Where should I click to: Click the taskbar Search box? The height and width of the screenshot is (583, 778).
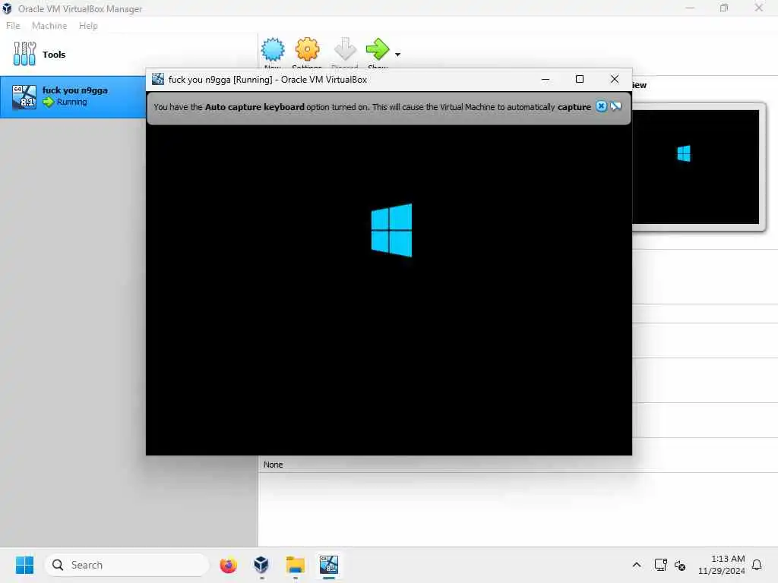pos(127,565)
